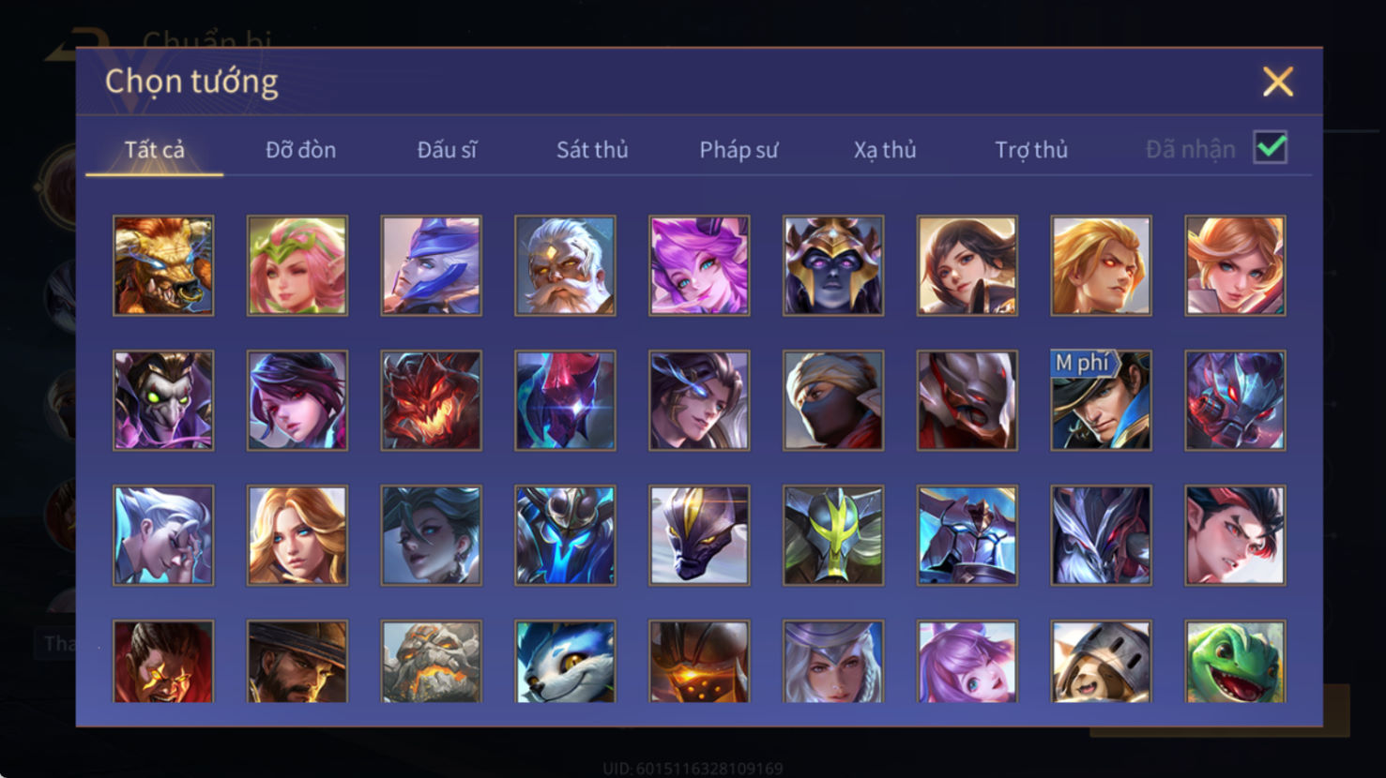
Task: Select the green chameleon hero portrait
Action: (x=1235, y=662)
